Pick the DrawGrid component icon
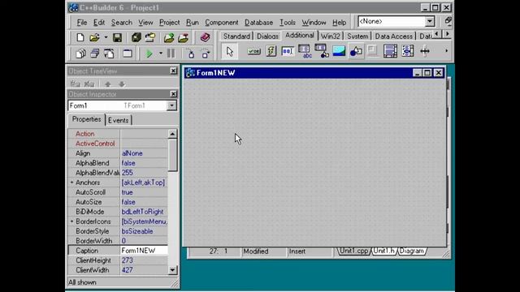Image resolution: width=520 pixels, height=292 pixels. point(322,51)
